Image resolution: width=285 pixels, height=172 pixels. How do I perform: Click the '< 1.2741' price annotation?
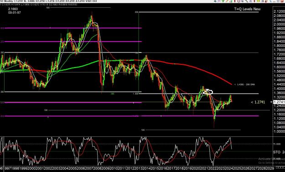point(258,102)
